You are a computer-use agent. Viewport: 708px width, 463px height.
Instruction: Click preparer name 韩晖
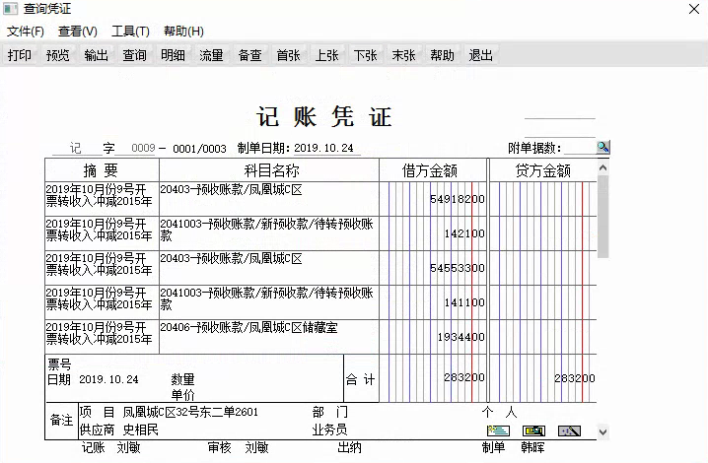coord(532,447)
